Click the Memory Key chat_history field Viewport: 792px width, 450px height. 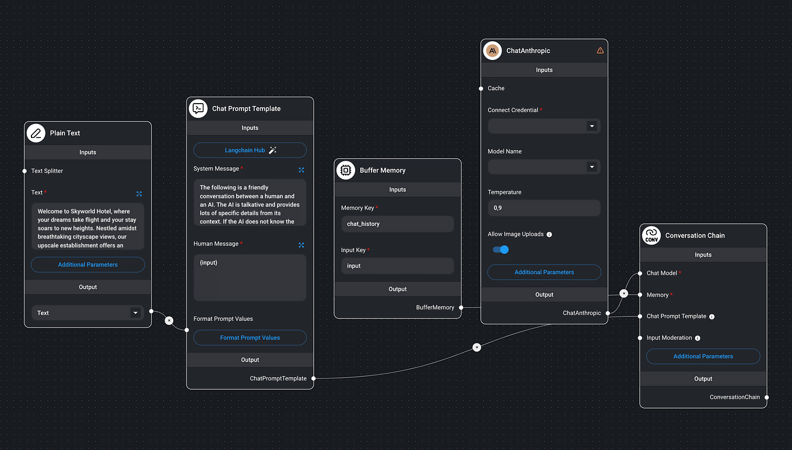397,224
